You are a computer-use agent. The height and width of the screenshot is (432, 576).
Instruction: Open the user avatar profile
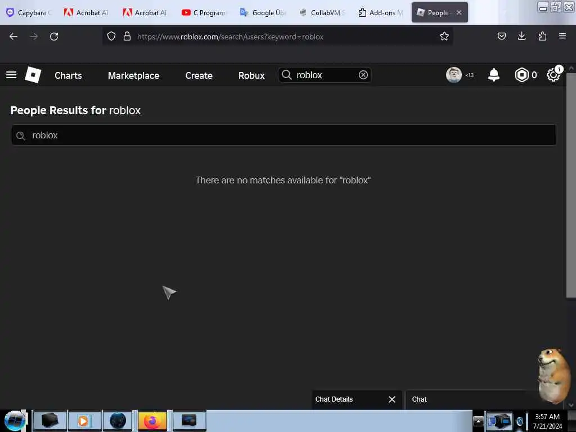454,75
